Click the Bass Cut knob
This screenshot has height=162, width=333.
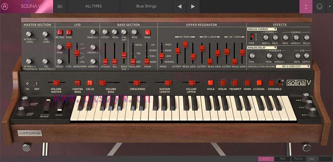(93, 32)
